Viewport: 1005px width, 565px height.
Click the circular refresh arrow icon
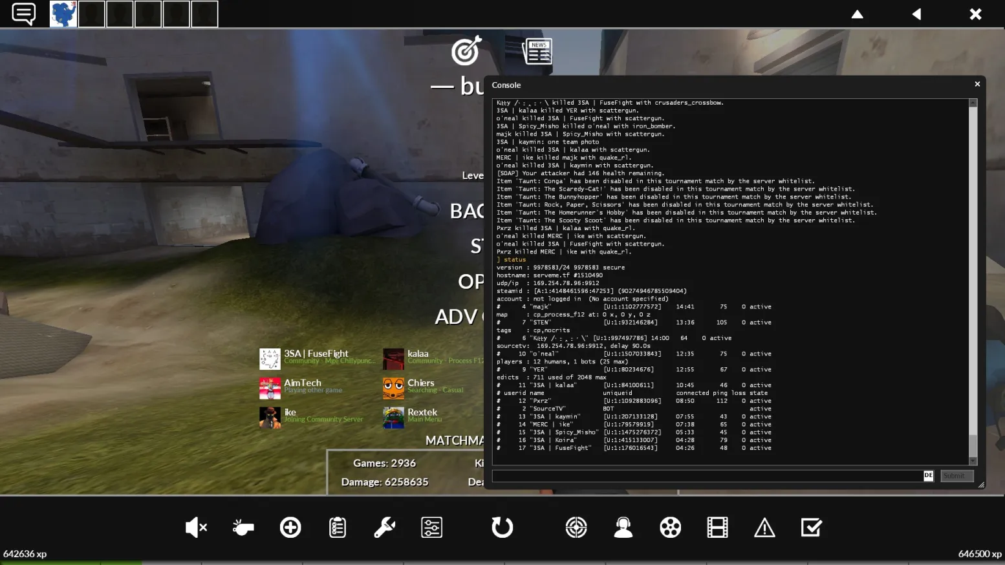pos(502,528)
